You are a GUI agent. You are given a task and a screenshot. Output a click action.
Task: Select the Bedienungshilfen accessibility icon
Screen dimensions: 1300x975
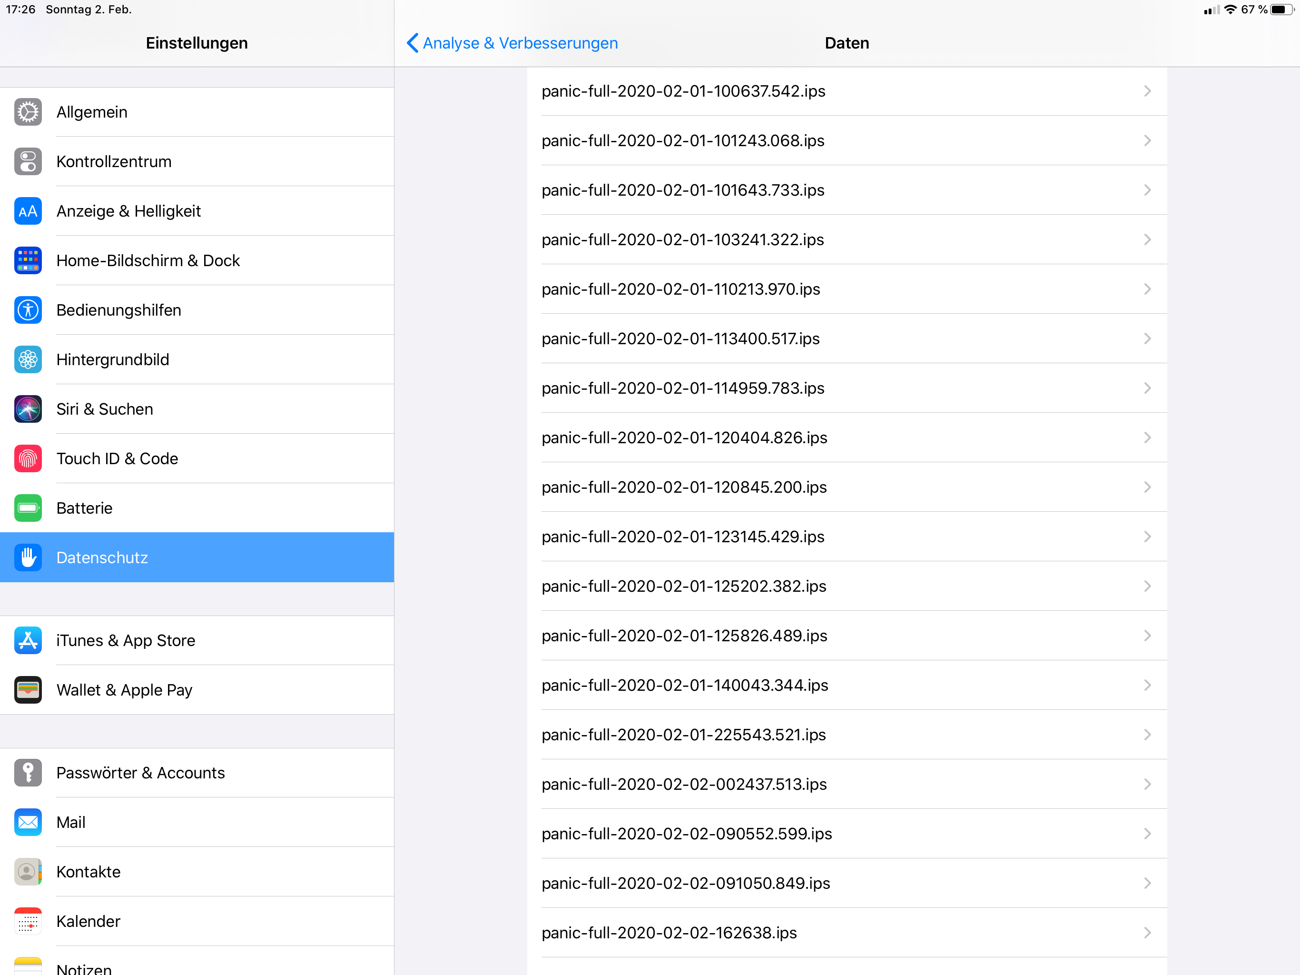pyautogui.click(x=28, y=310)
